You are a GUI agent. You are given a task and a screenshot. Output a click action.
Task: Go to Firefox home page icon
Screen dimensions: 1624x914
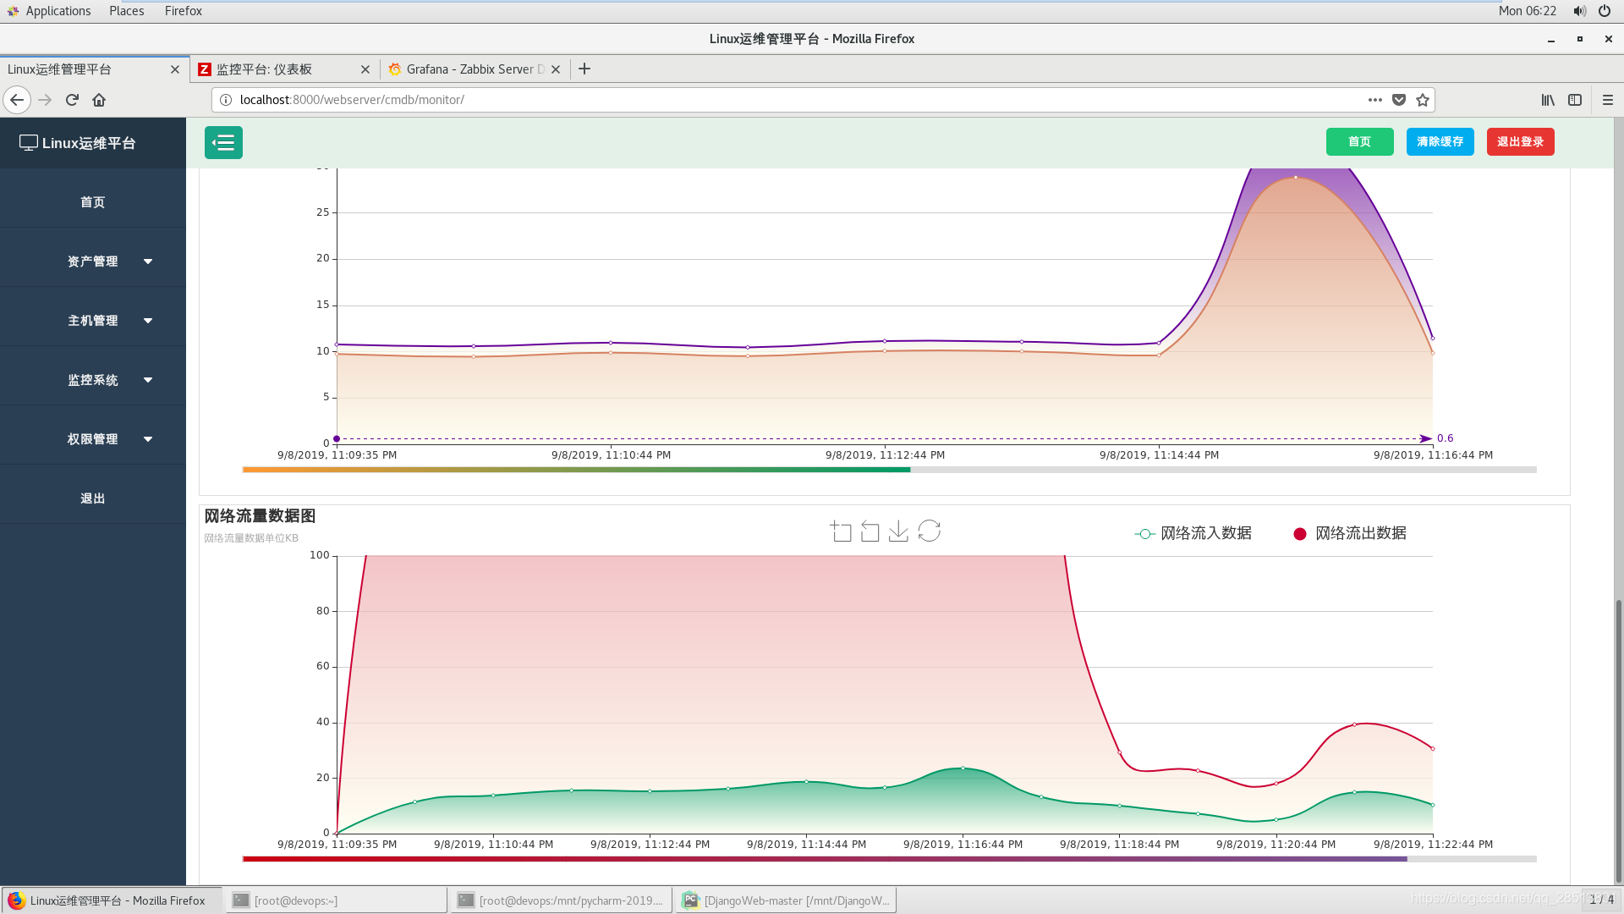pos(99,100)
